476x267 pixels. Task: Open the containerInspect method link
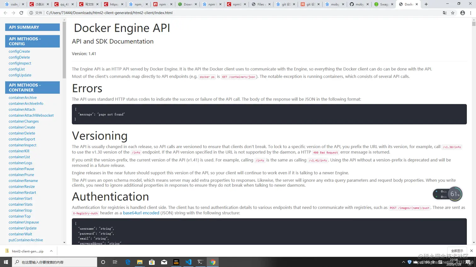pyautogui.click(x=22, y=145)
